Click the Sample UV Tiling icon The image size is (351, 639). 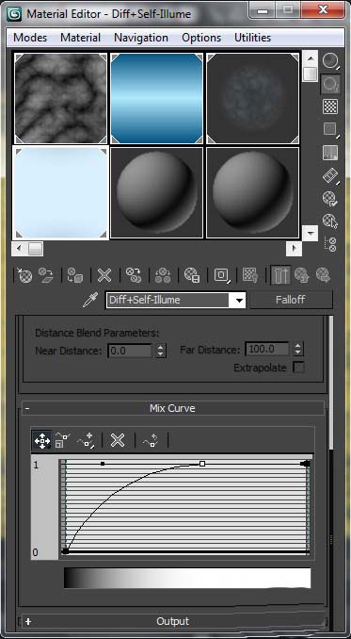330,130
